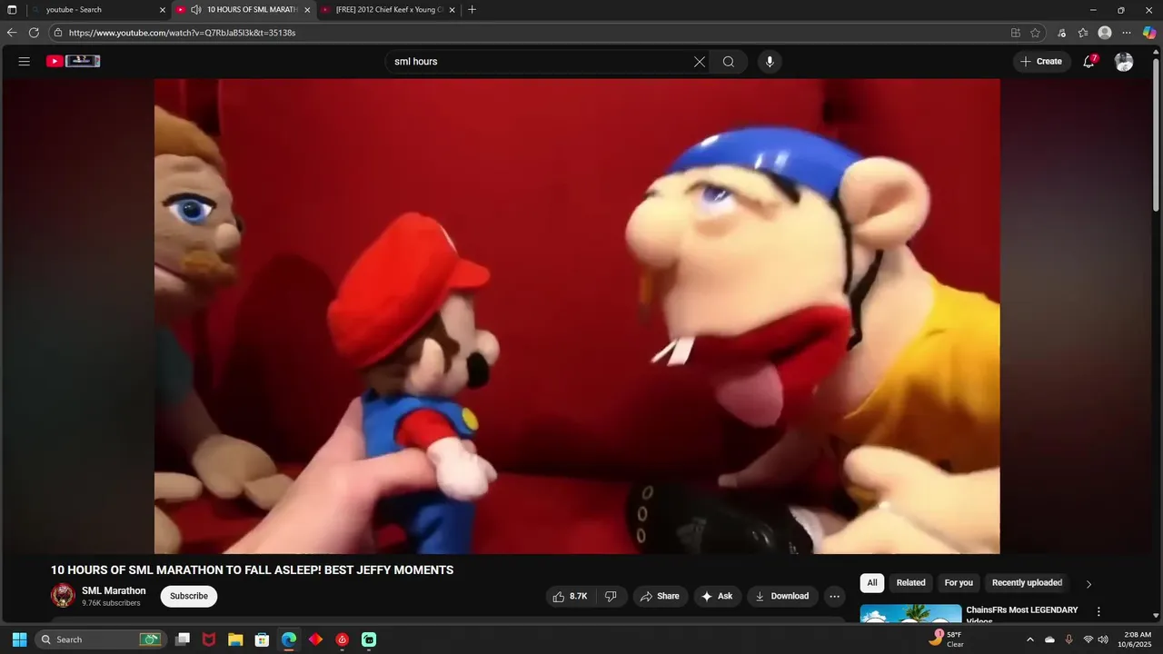
Task: Open Task View on the taskbar
Action: pyautogui.click(x=183, y=639)
